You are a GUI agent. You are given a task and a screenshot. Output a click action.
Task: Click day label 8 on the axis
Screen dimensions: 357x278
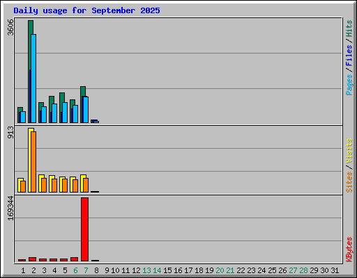click(96, 270)
